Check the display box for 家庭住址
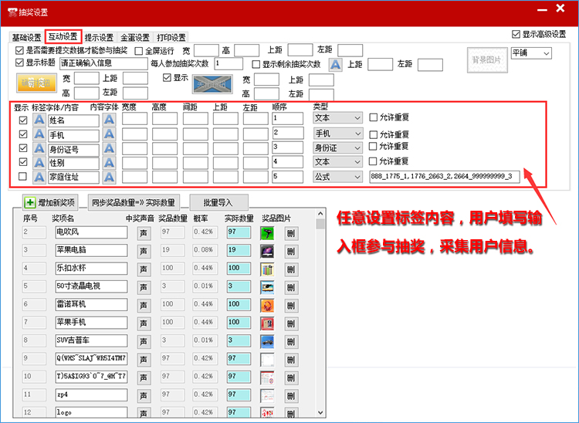Screen dimensions: 579x423 (x=22, y=177)
